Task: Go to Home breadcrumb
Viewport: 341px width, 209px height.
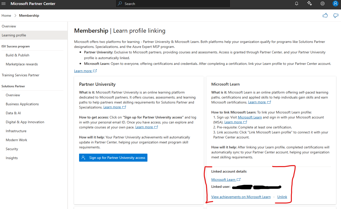Action: (6, 15)
